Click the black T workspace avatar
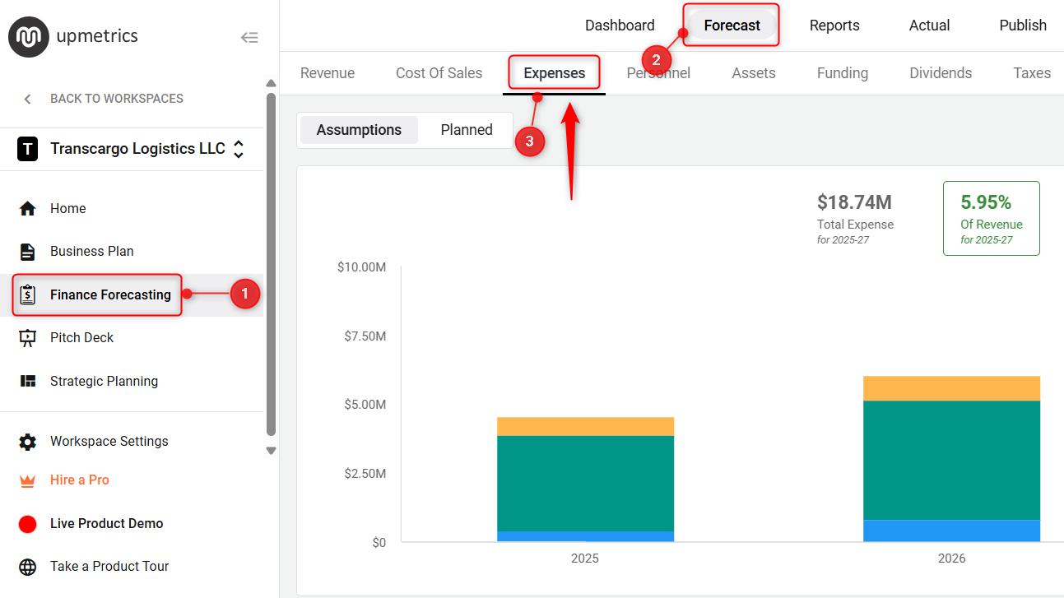 [28, 149]
